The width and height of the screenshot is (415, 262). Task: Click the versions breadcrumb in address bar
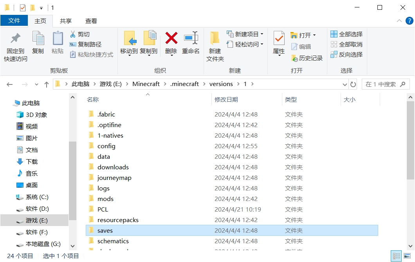click(x=221, y=84)
